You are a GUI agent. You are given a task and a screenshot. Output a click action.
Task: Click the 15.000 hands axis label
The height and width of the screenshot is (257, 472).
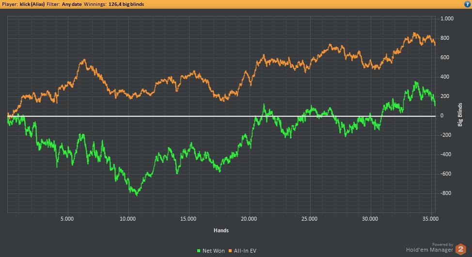[188, 219]
